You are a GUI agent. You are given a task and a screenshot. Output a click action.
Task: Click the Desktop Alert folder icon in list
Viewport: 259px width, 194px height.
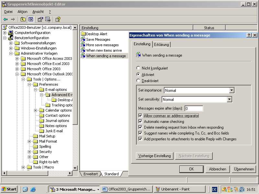(x=83, y=34)
